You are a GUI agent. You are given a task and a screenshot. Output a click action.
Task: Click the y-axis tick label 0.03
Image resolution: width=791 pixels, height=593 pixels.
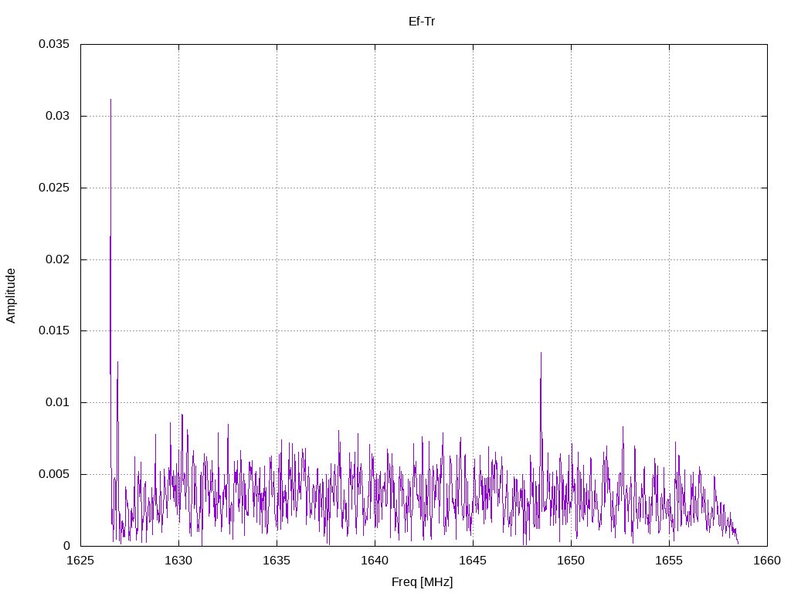57,116
